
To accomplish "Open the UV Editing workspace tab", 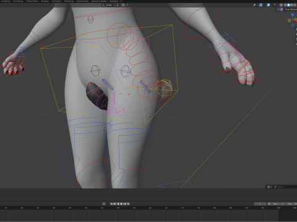I will 18,1.
